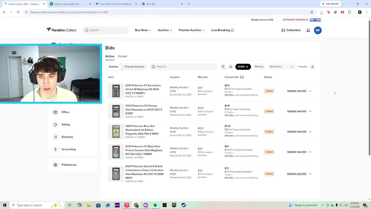Bookmark this page with star icon
Screen dimensions: 371x209
pos(312,12)
